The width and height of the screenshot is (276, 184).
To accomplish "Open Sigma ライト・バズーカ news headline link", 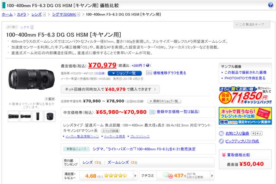I will pyautogui.click(x=144, y=149).
